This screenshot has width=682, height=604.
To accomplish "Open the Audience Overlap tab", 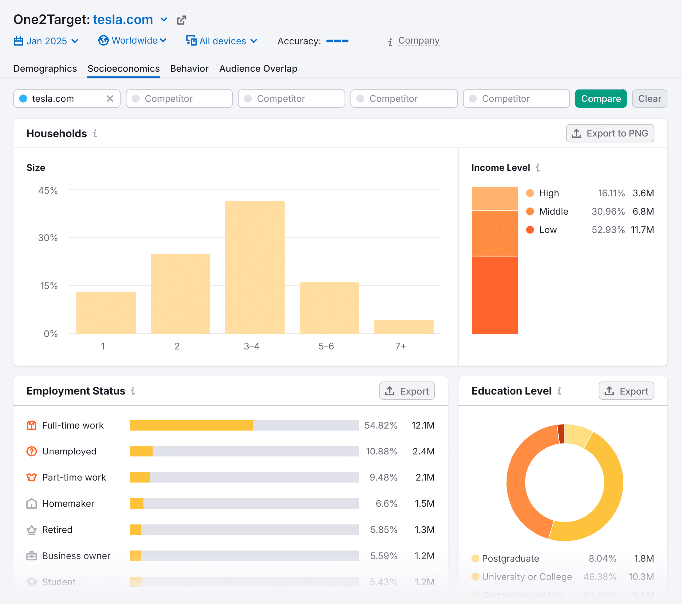I will 258,68.
